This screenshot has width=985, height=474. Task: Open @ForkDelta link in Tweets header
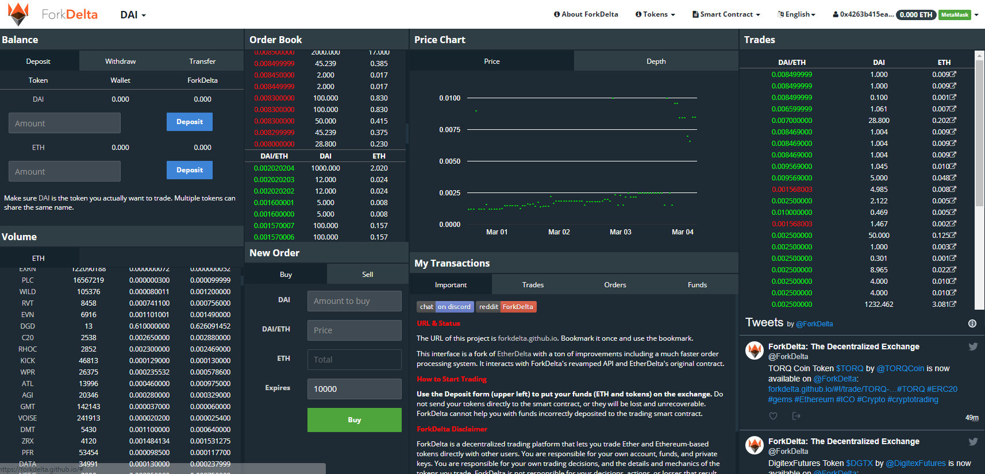click(814, 324)
